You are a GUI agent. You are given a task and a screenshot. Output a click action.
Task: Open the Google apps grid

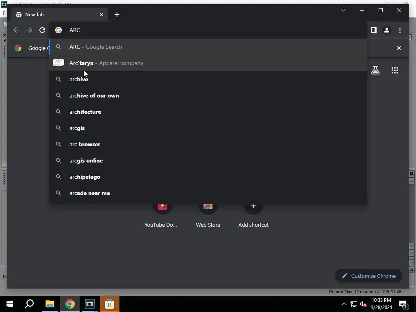click(x=395, y=70)
